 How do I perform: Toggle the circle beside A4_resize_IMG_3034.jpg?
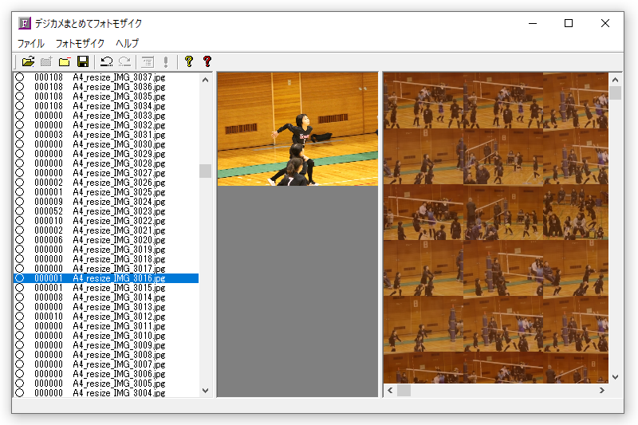(19, 106)
